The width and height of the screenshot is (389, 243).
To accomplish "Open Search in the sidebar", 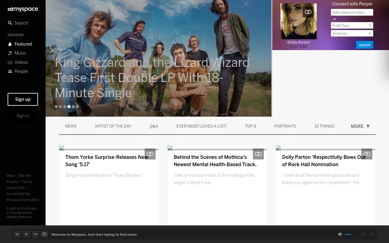I will (x=18, y=23).
